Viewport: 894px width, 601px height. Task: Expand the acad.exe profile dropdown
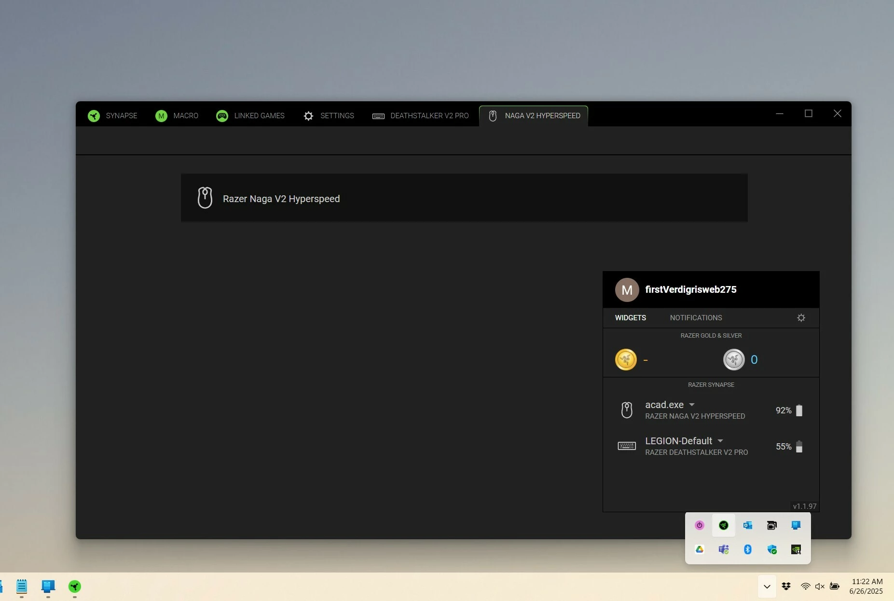click(692, 405)
